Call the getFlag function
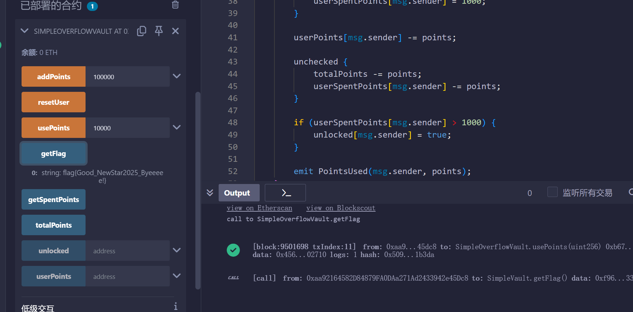The width and height of the screenshot is (633, 312). pos(53,154)
